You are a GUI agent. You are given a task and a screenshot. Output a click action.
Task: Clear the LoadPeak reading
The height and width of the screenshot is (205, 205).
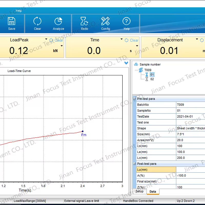tap(56, 40)
